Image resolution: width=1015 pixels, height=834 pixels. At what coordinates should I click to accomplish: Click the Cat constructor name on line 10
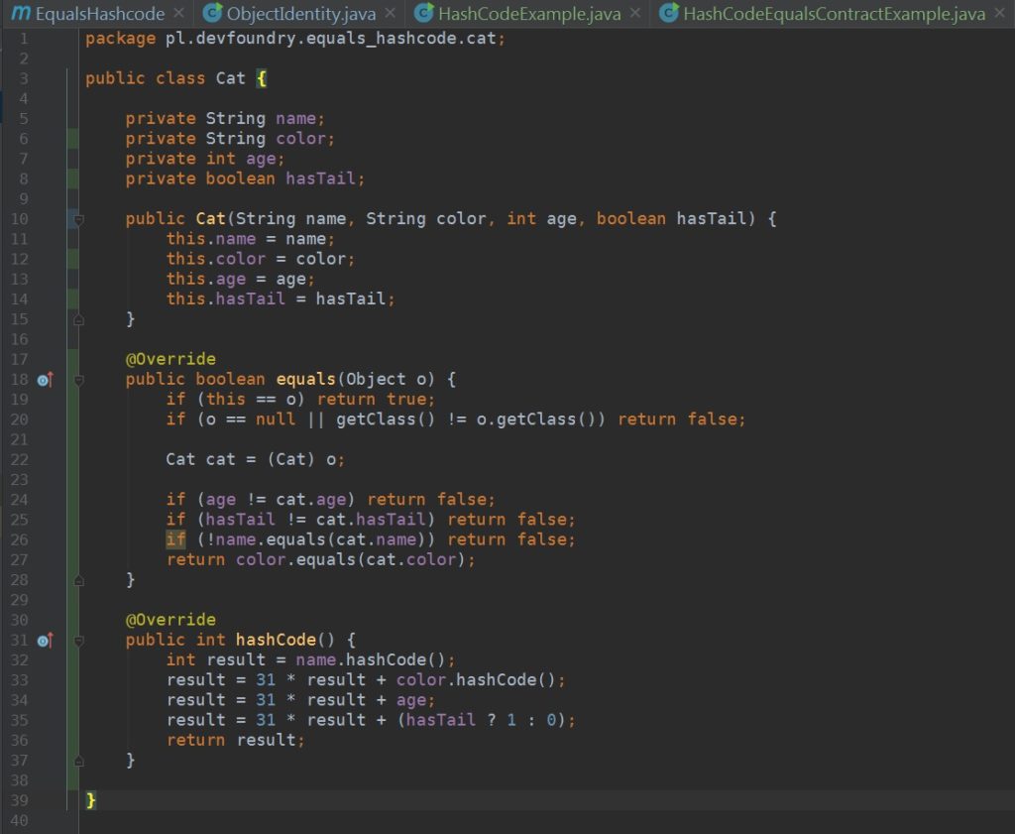click(210, 219)
